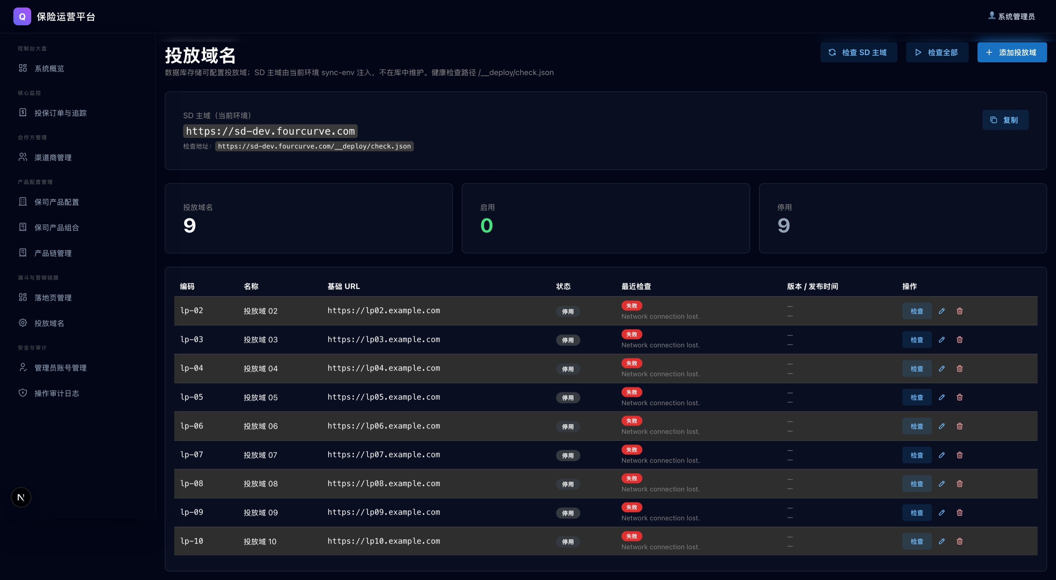Screen dimensions: 1056x580
Task: Delete lp-03 using the trash icon
Action: point(960,340)
